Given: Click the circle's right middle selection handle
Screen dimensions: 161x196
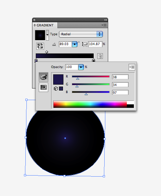Looking at the screenshot, I should pos(105,139).
